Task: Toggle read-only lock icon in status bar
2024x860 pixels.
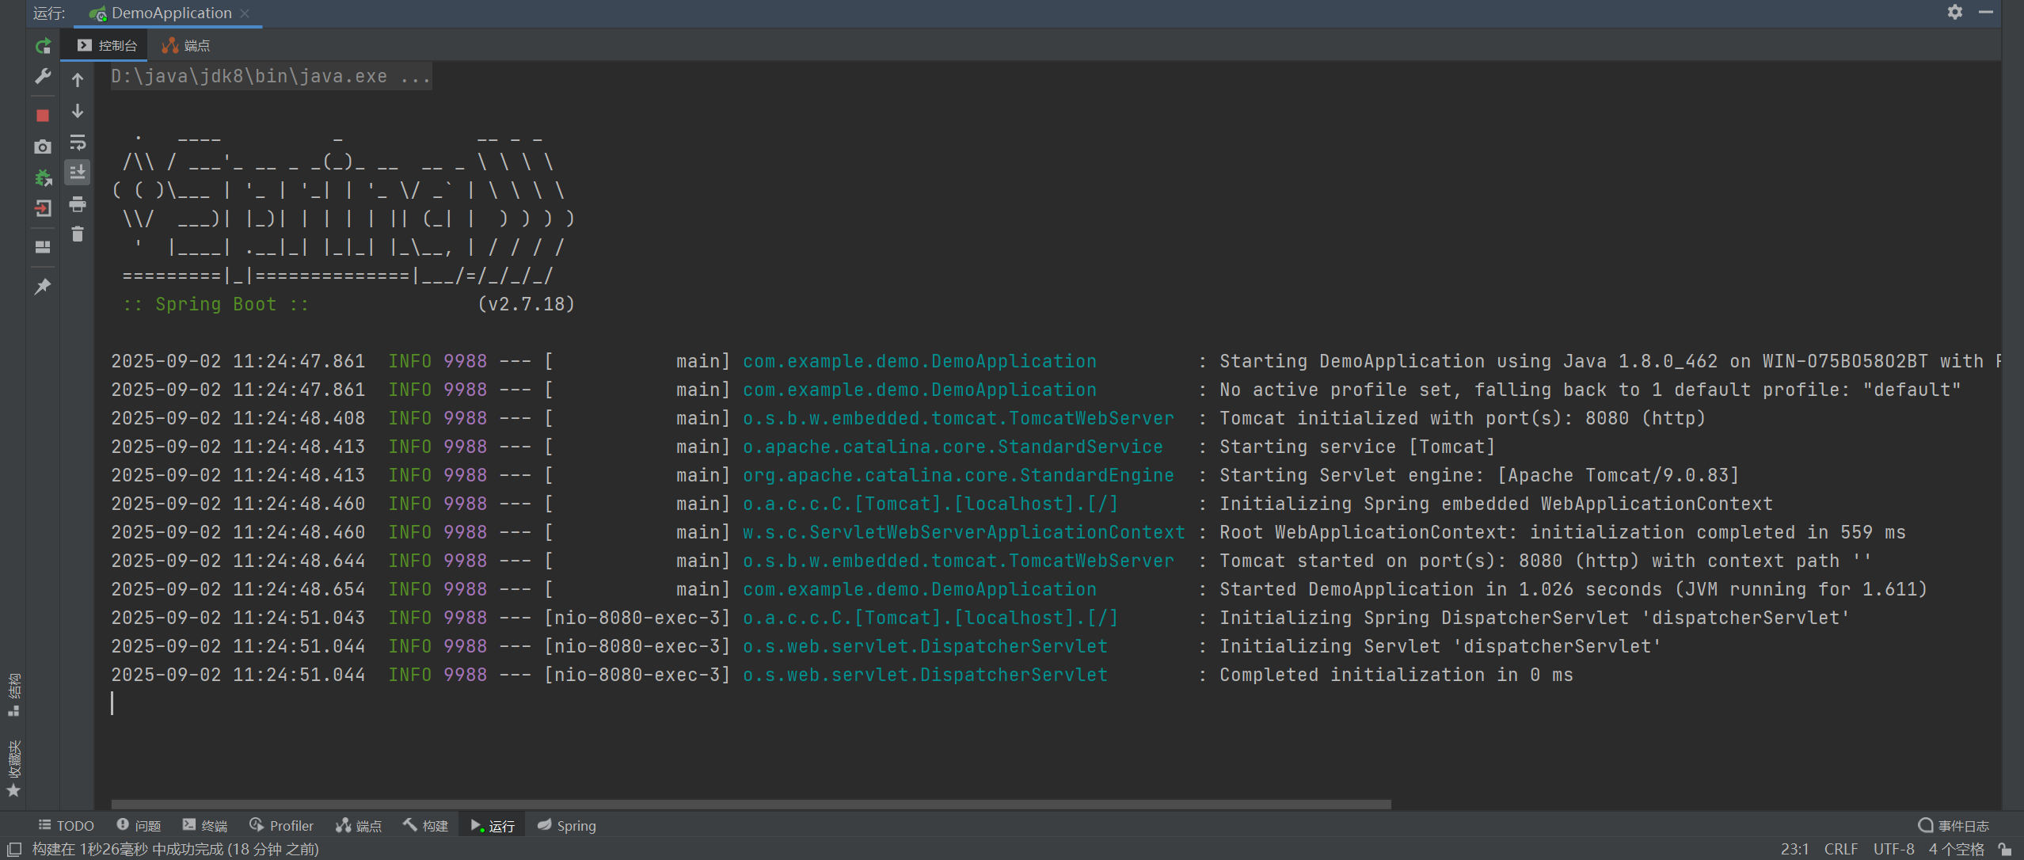Action: pos(2004,849)
